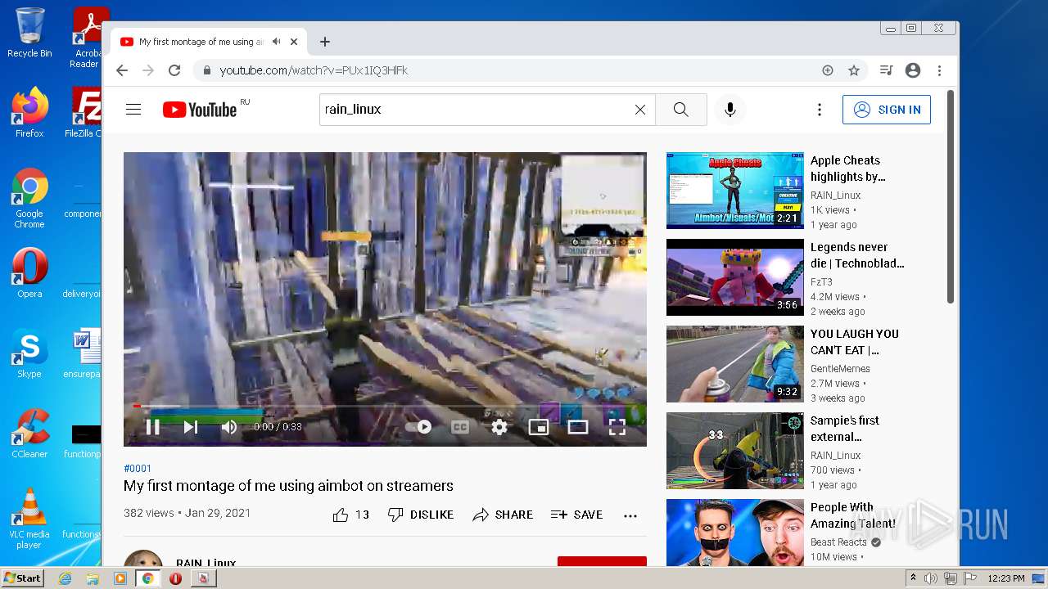Open the system tray volume icon
The width and height of the screenshot is (1048, 589).
(x=931, y=578)
